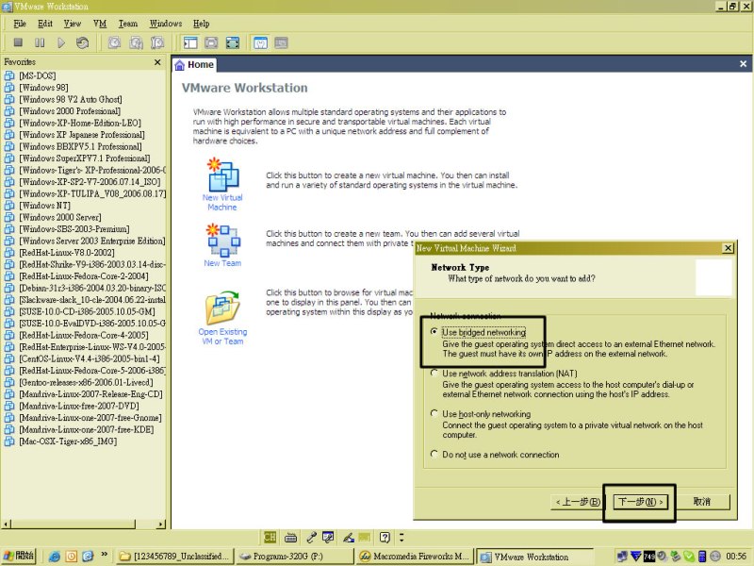Select the Home tab
This screenshot has width=754, height=566.
(194, 64)
